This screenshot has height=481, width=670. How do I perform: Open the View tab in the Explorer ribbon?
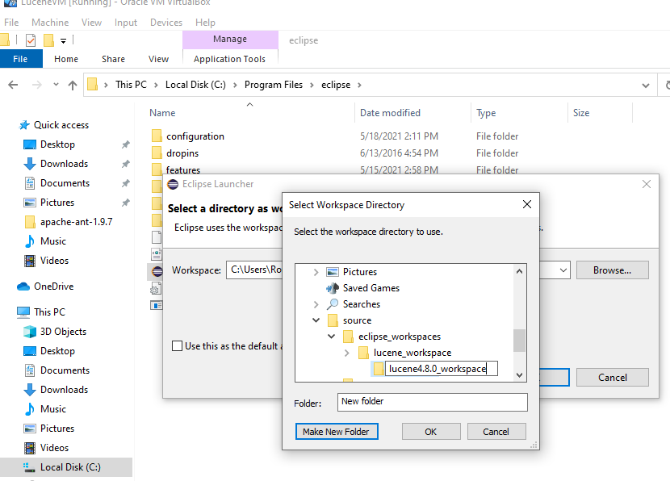tap(158, 59)
